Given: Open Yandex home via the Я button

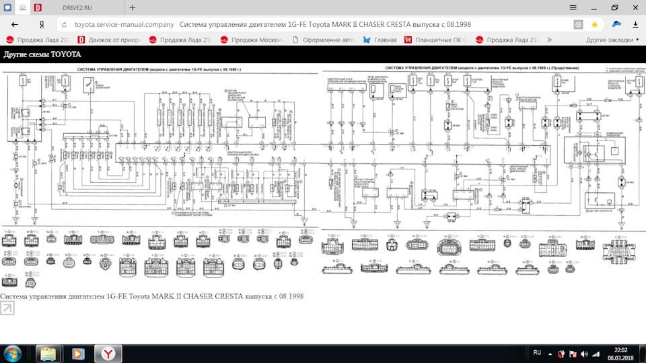Looking at the screenshot, I should 42,25.
